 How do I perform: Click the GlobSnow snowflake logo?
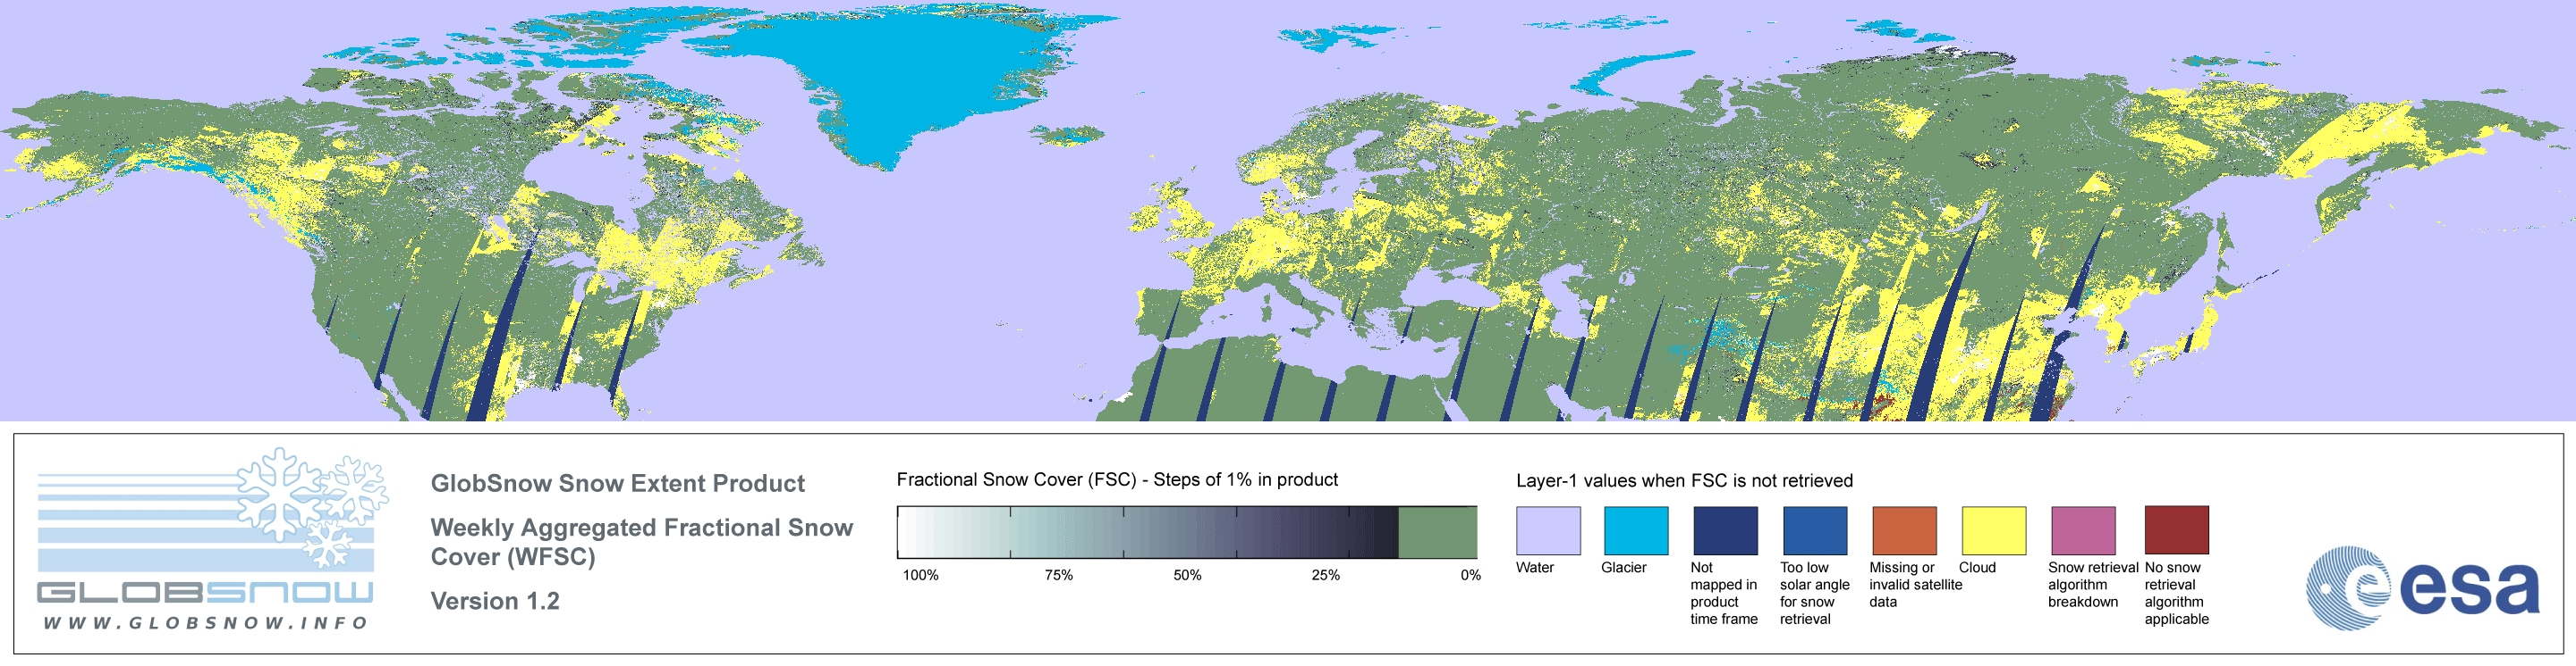313,508
